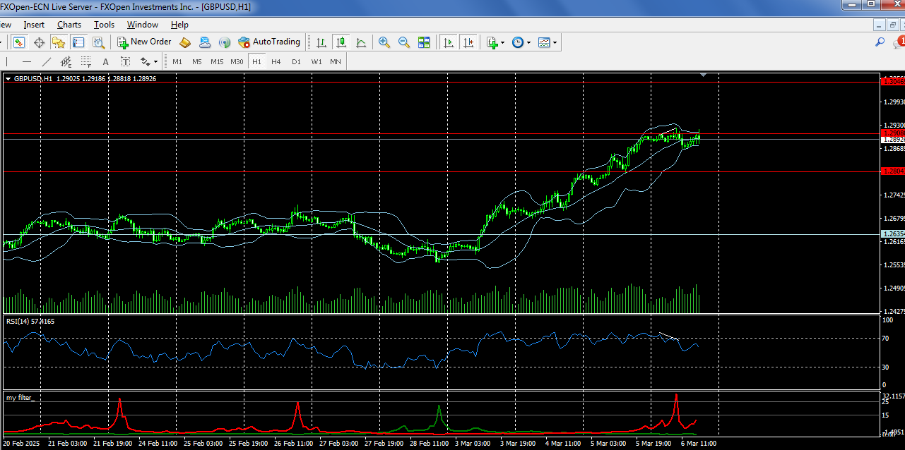Image resolution: width=905 pixels, height=450 pixels.
Task: Zoom out of the chart
Action: [404, 42]
